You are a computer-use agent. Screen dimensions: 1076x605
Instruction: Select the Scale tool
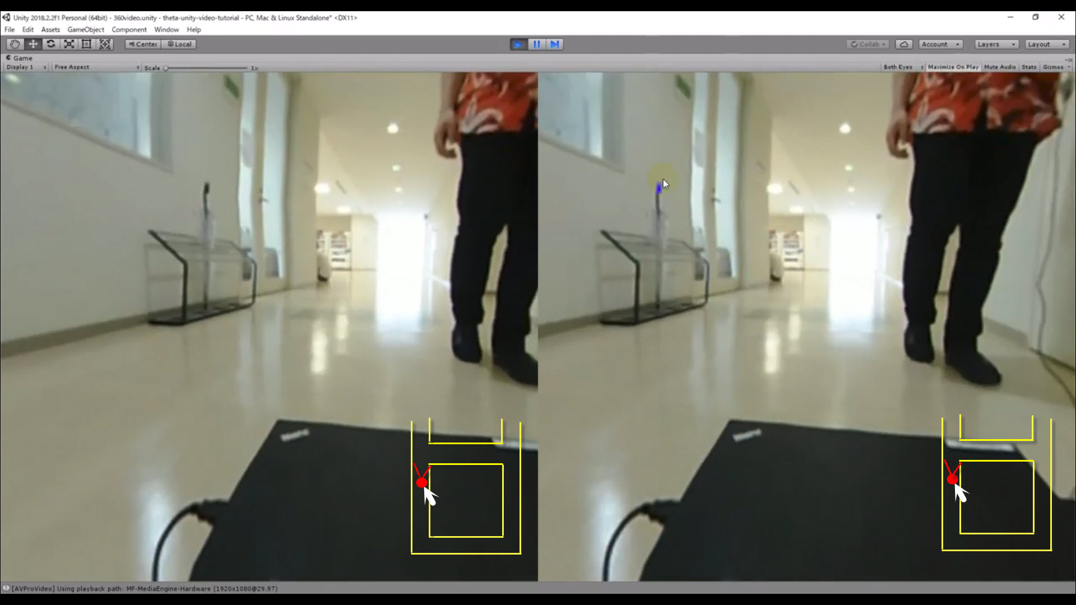click(x=69, y=44)
